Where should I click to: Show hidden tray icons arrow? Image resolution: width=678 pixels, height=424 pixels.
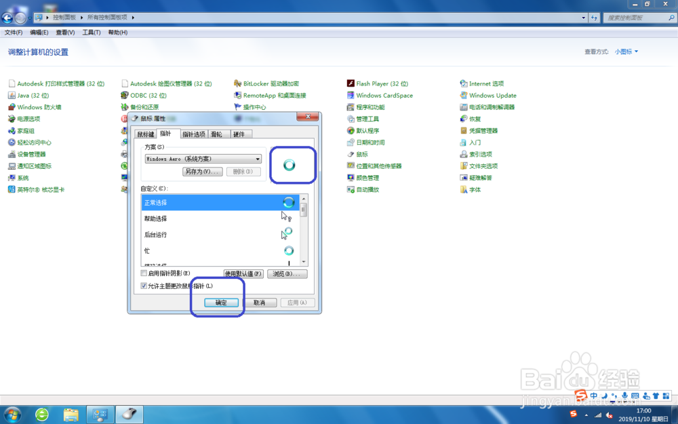[x=586, y=415]
